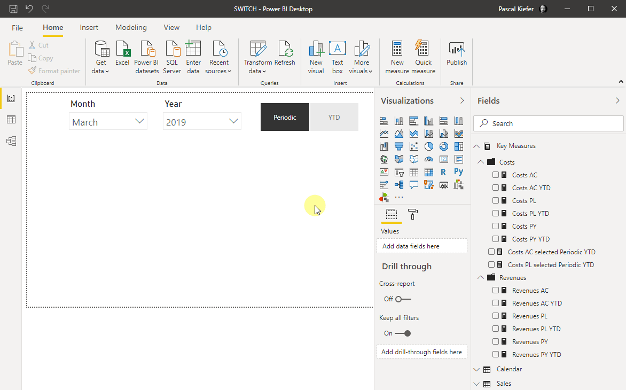Click Pascal Kiefer account name

point(516,9)
